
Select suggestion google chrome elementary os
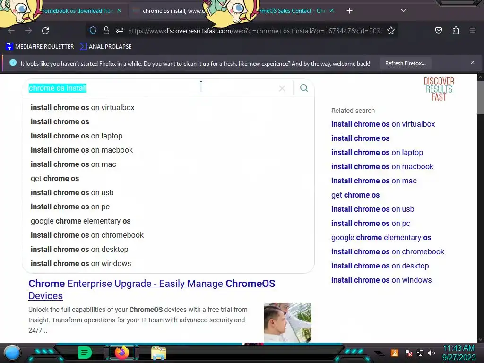(80, 221)
